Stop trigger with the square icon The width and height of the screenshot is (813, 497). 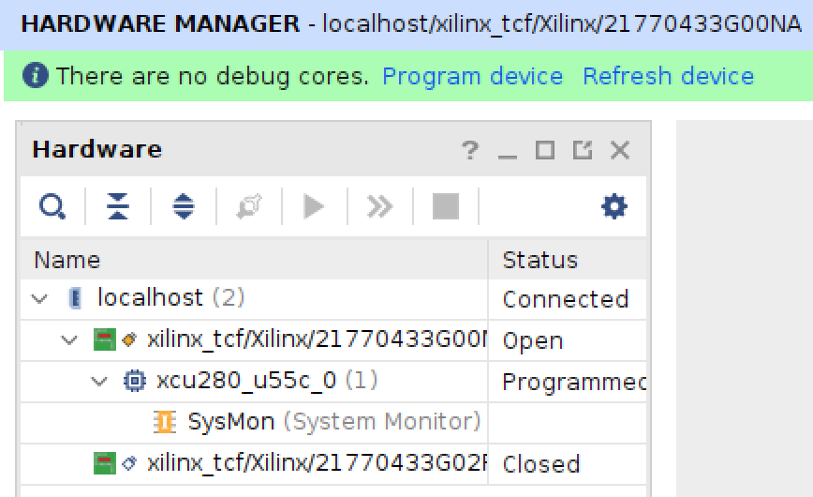click(x=446, y=206)
